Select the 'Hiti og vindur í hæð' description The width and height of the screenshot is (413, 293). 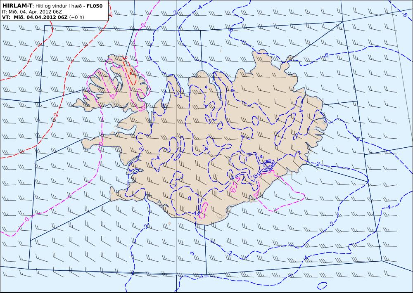point(59,6)
